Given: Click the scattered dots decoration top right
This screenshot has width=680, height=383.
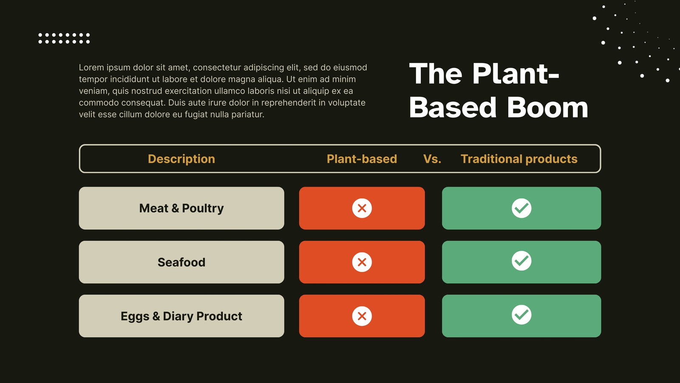Looking at the screenshot, I should (636, 42).
